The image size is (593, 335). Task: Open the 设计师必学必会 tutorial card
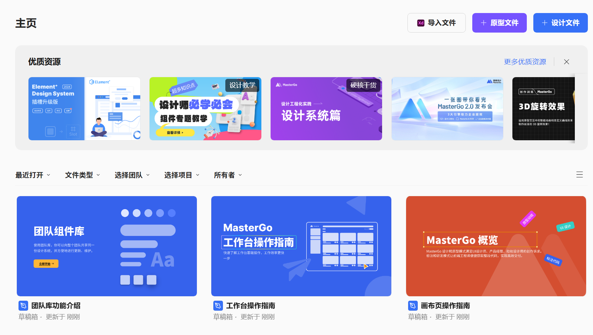[x=205, y=109]
